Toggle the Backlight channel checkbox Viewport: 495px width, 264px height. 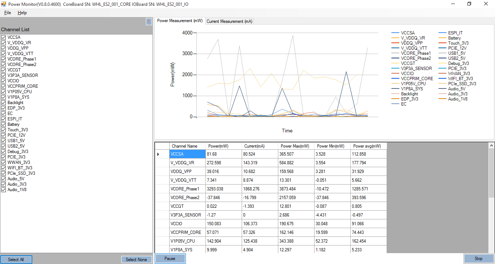4,103
